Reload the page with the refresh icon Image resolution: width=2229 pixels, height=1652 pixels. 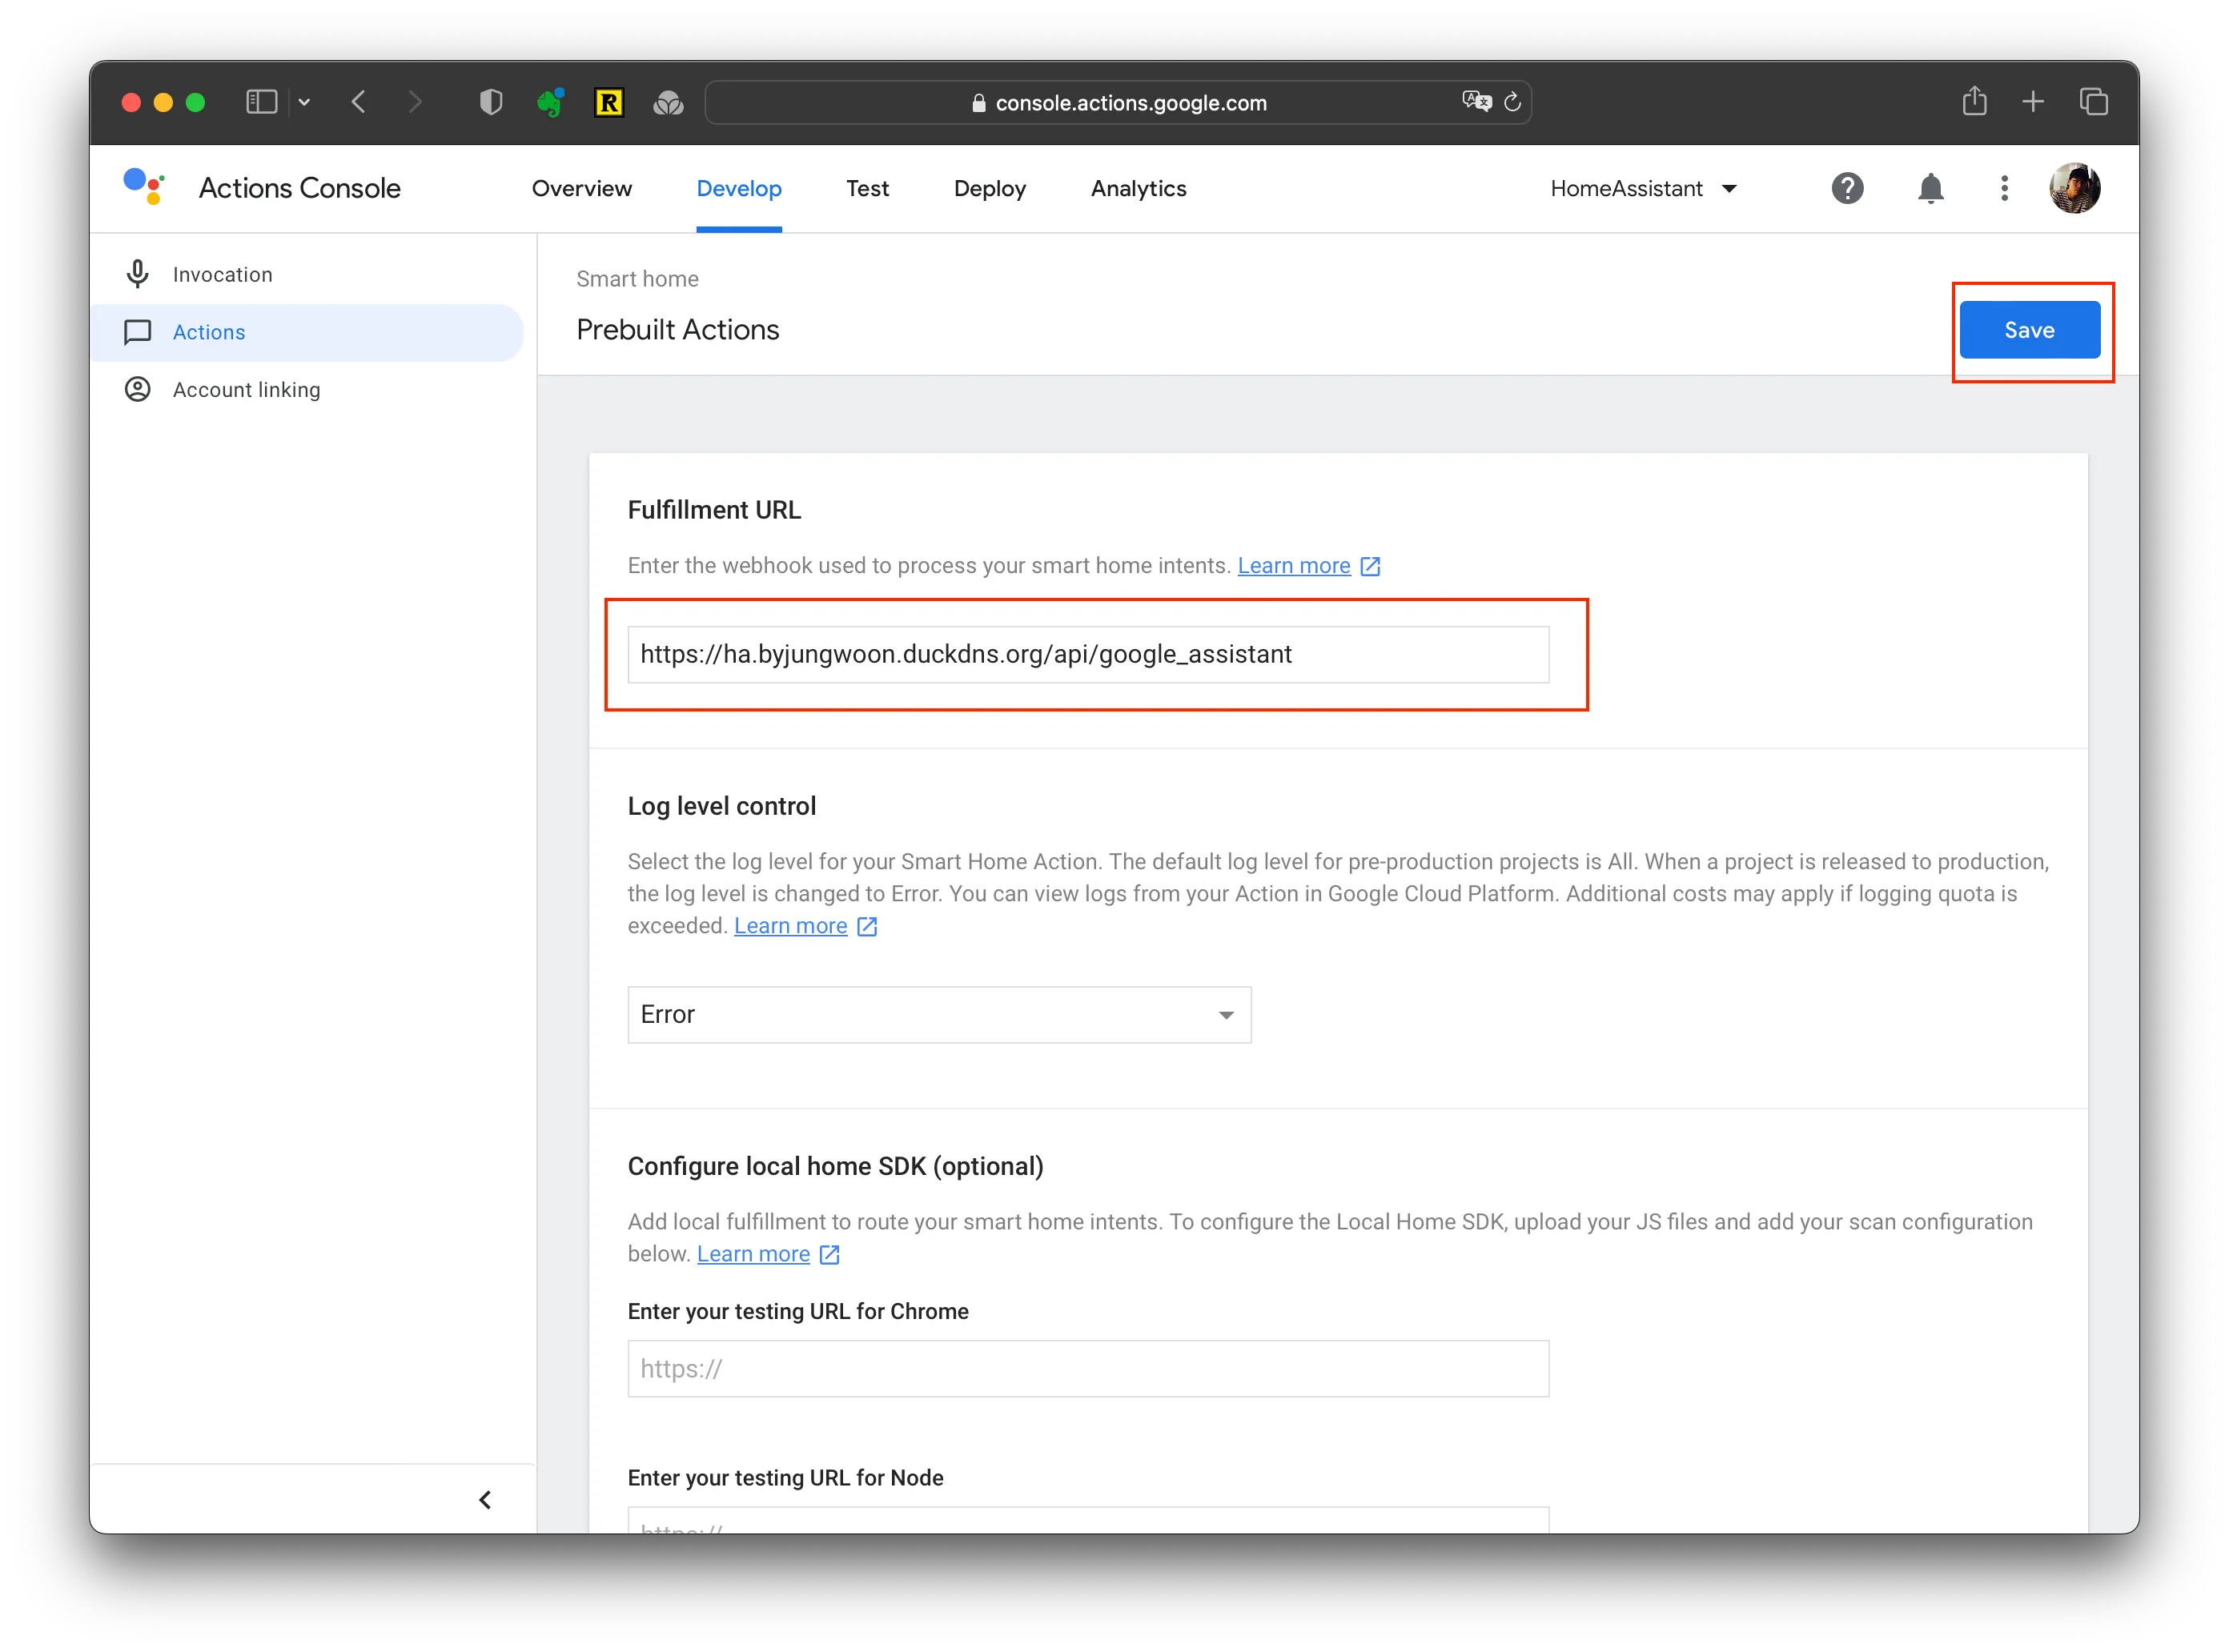coord(1512,102)
